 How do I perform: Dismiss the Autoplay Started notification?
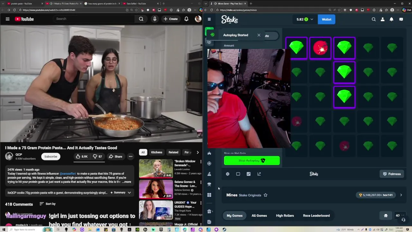coord(259,35)
